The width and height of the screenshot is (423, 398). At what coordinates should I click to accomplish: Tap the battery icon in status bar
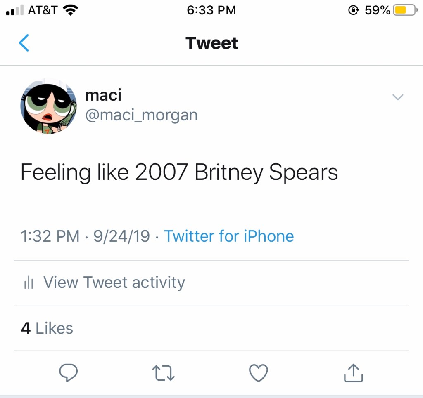click(405, 10)
